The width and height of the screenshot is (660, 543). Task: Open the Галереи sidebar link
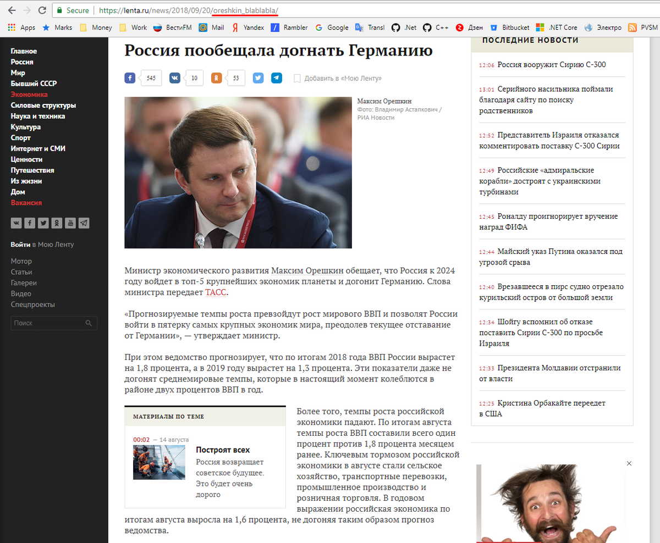(x=24, y=283)
